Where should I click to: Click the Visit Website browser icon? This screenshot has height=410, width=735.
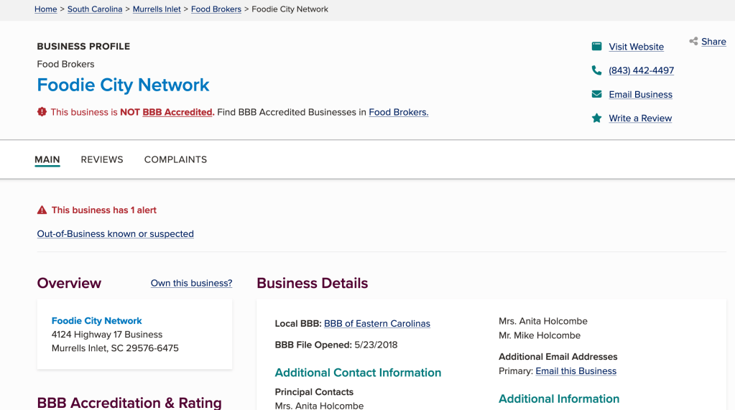(596, 47)
